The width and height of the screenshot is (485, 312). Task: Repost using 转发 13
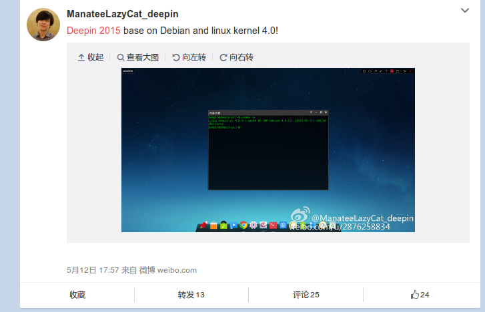(x=191, y=295)
